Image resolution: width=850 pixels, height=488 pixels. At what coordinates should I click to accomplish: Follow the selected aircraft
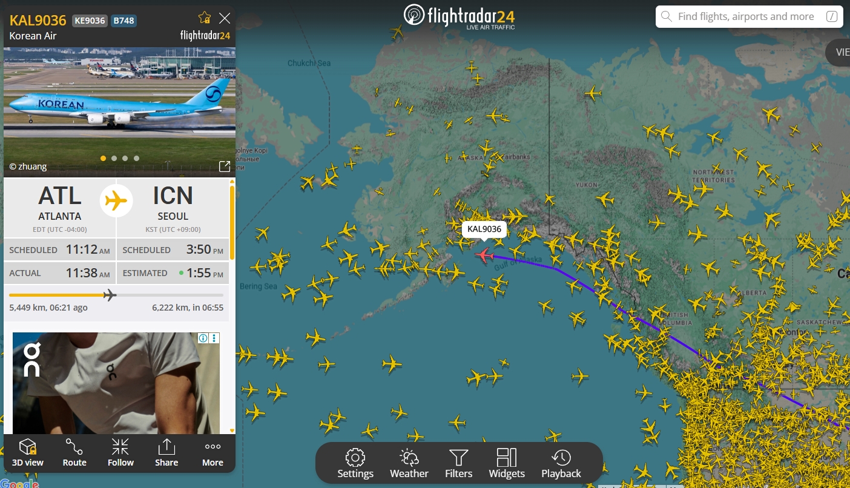120,453
